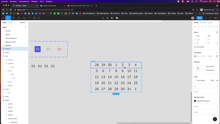Open the Справка menu in menu bar

[x=49, y=1]
